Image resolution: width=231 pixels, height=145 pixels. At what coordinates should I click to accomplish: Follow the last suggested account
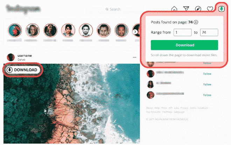207,95
